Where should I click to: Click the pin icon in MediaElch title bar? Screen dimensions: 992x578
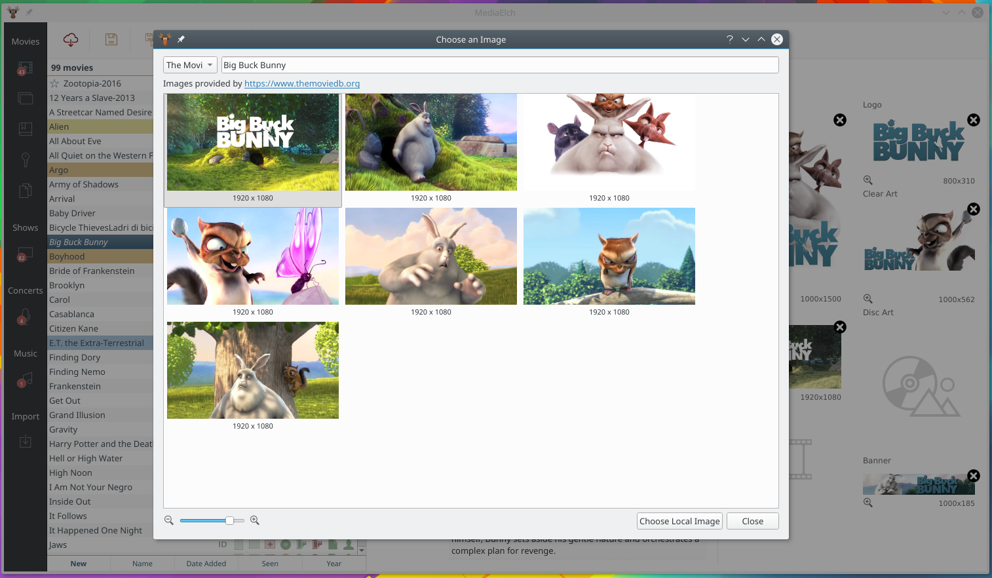(29, 12)
